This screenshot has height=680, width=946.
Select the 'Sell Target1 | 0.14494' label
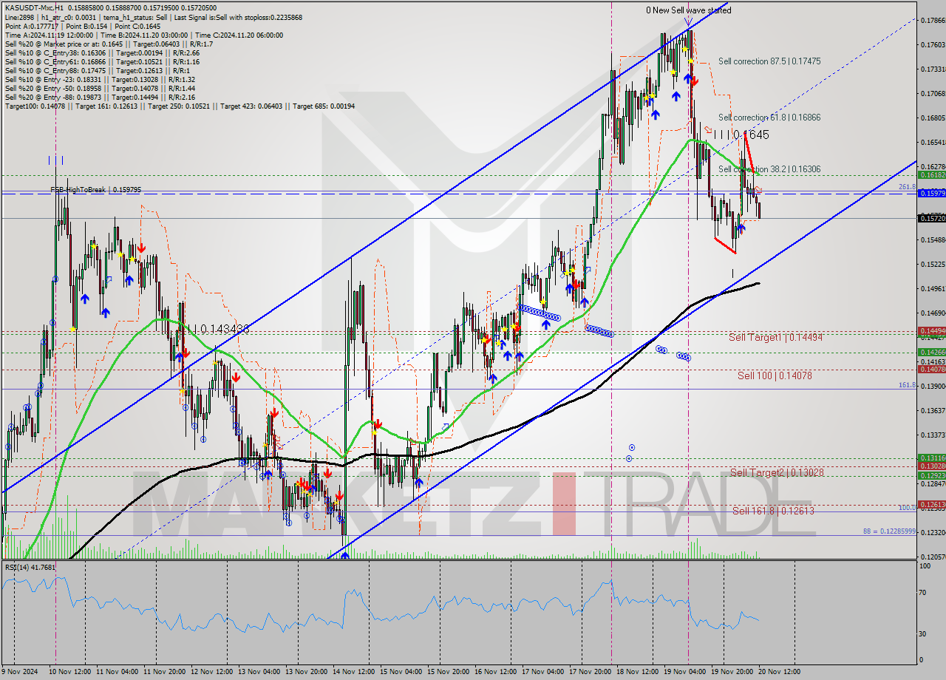[775, 337]
